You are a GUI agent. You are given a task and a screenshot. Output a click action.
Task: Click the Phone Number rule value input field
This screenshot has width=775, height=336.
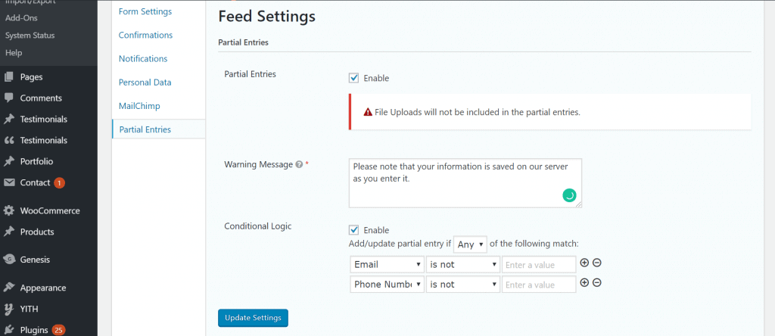(539, 284)
